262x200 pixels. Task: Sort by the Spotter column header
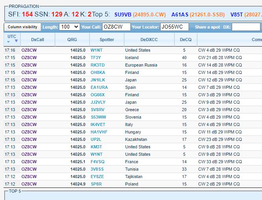coord(107,40)
